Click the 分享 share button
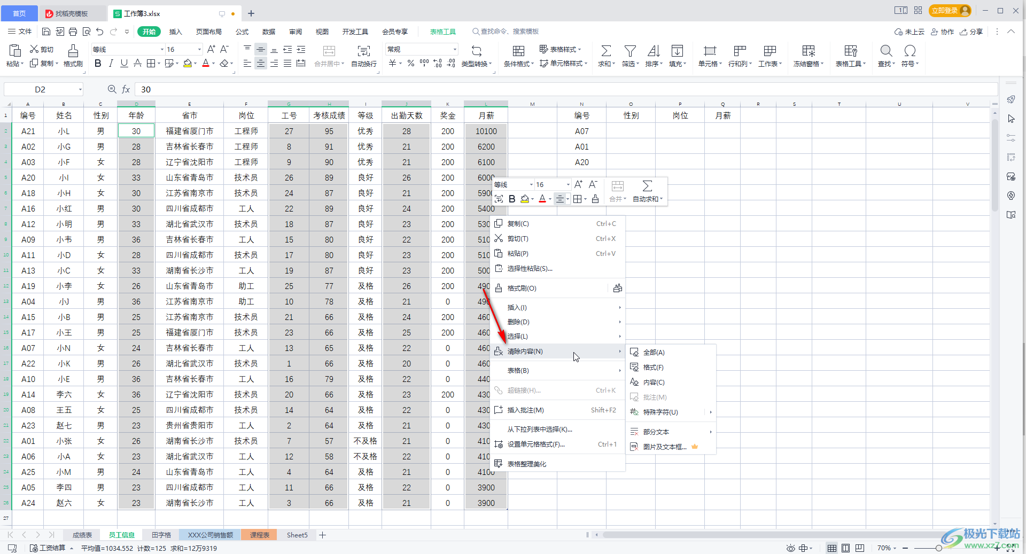1026x554 pixels. pyautogui.click(x=971, y=32)
